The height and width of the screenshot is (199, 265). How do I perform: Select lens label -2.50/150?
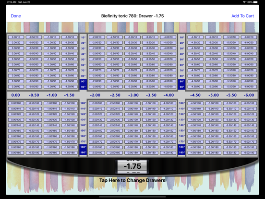point(115,131)
